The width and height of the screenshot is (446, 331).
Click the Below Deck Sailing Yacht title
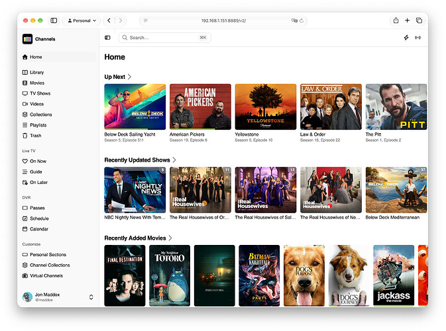tap(130, 134)
